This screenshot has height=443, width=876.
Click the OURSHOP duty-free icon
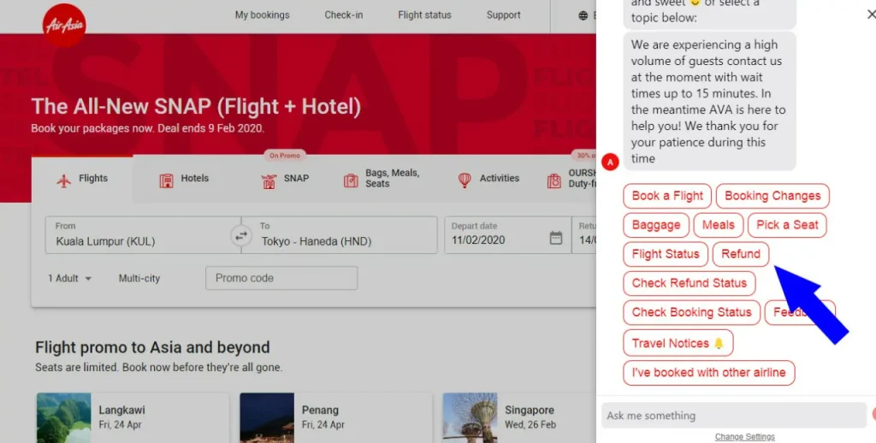[553, 180]
